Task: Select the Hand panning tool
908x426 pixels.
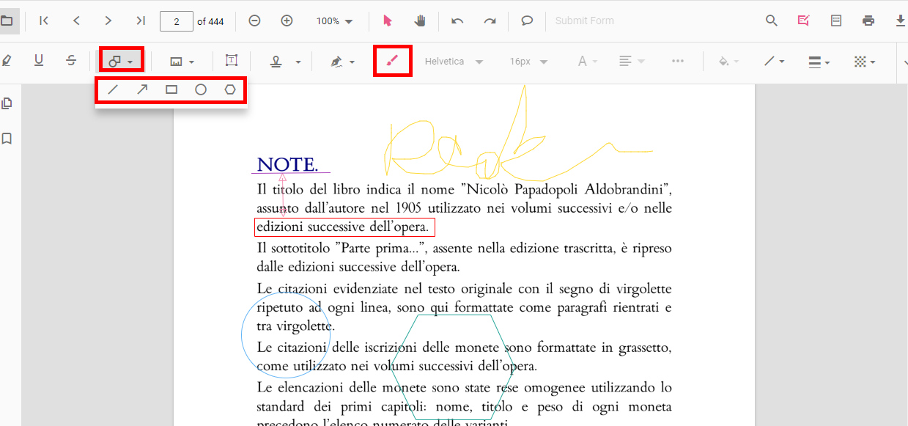Action: (x=419, y=21)
